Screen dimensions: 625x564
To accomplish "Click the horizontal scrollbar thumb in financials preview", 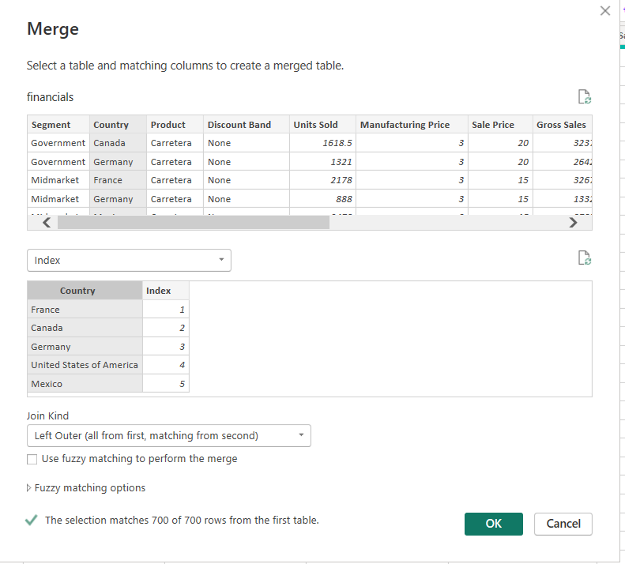I will pos(194,223).
